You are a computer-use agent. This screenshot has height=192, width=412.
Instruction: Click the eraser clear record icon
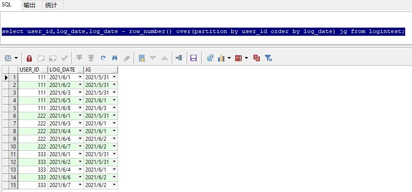click(x=127, y=58)
